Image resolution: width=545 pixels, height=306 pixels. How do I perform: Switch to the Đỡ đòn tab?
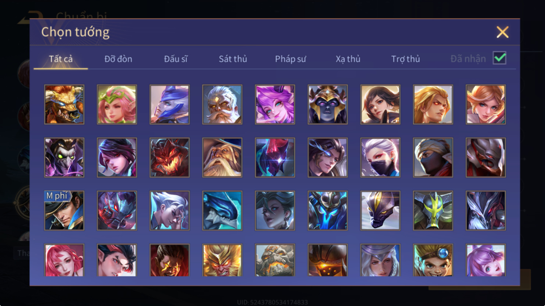[118, 59]
